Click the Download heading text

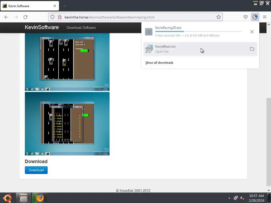click(36, 162)
